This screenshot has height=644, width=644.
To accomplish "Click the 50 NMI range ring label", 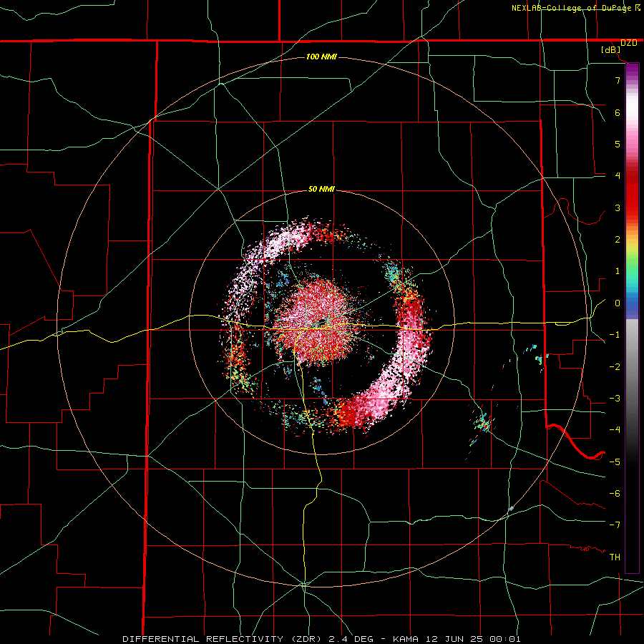I will click(321, 190).
